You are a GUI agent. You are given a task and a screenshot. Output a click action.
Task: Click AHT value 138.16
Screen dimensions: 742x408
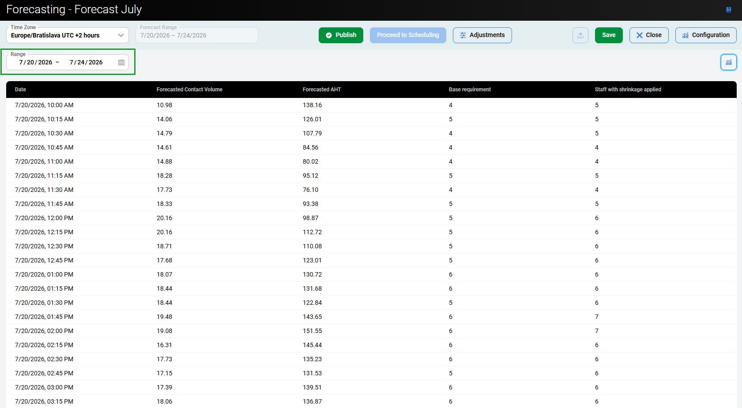tap(312, 105)
